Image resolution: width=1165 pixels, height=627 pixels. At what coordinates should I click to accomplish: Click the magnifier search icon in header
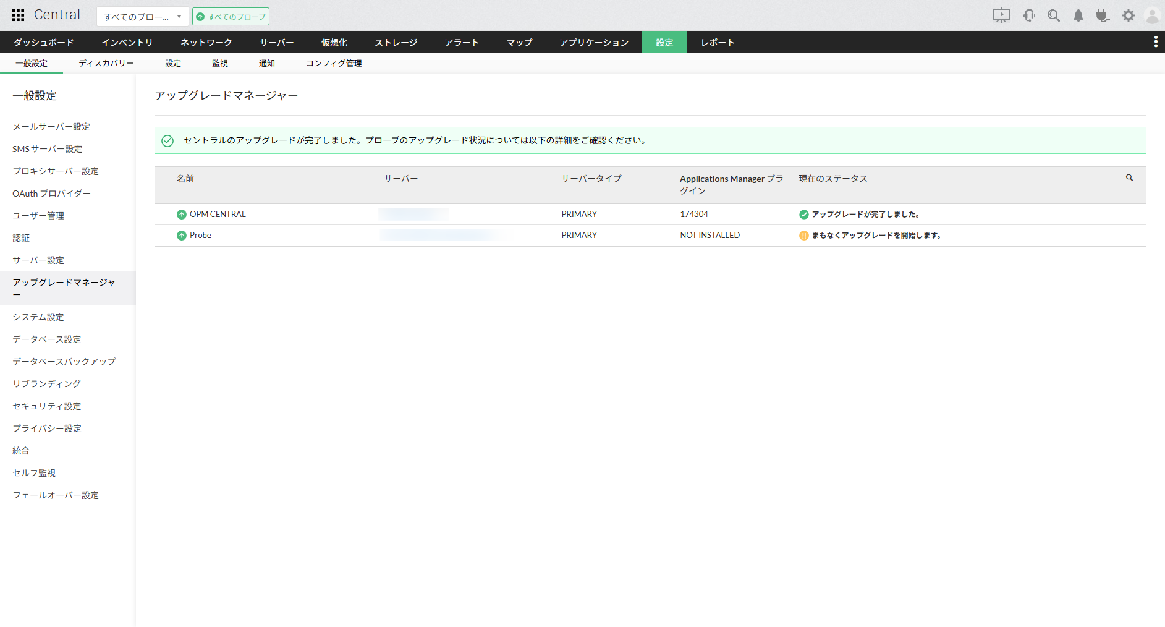(x=1054, y=15)
